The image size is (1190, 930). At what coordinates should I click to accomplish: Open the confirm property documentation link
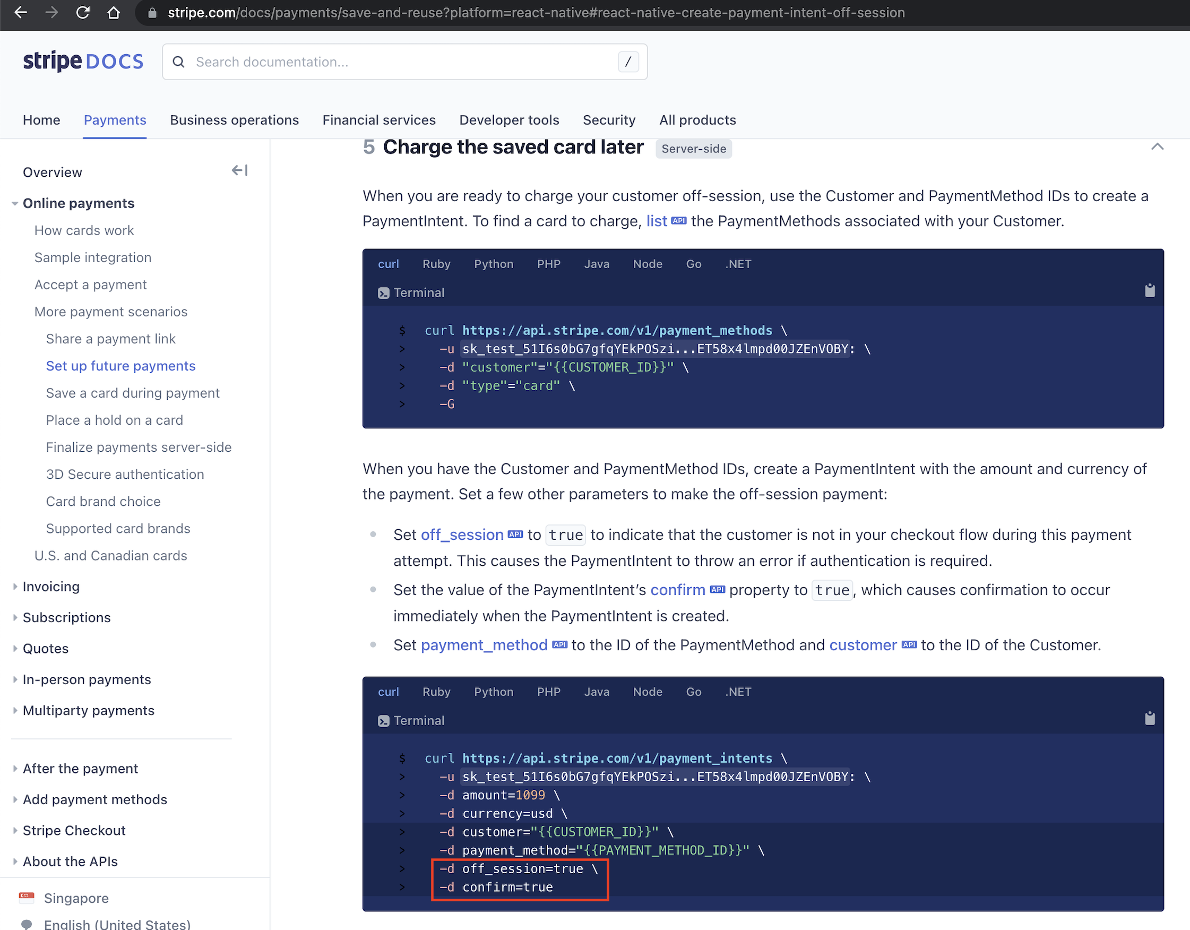[677, 590]
